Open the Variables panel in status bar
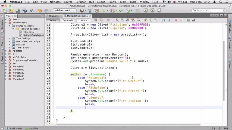This screenshot has height=130, width=232. 32,128
